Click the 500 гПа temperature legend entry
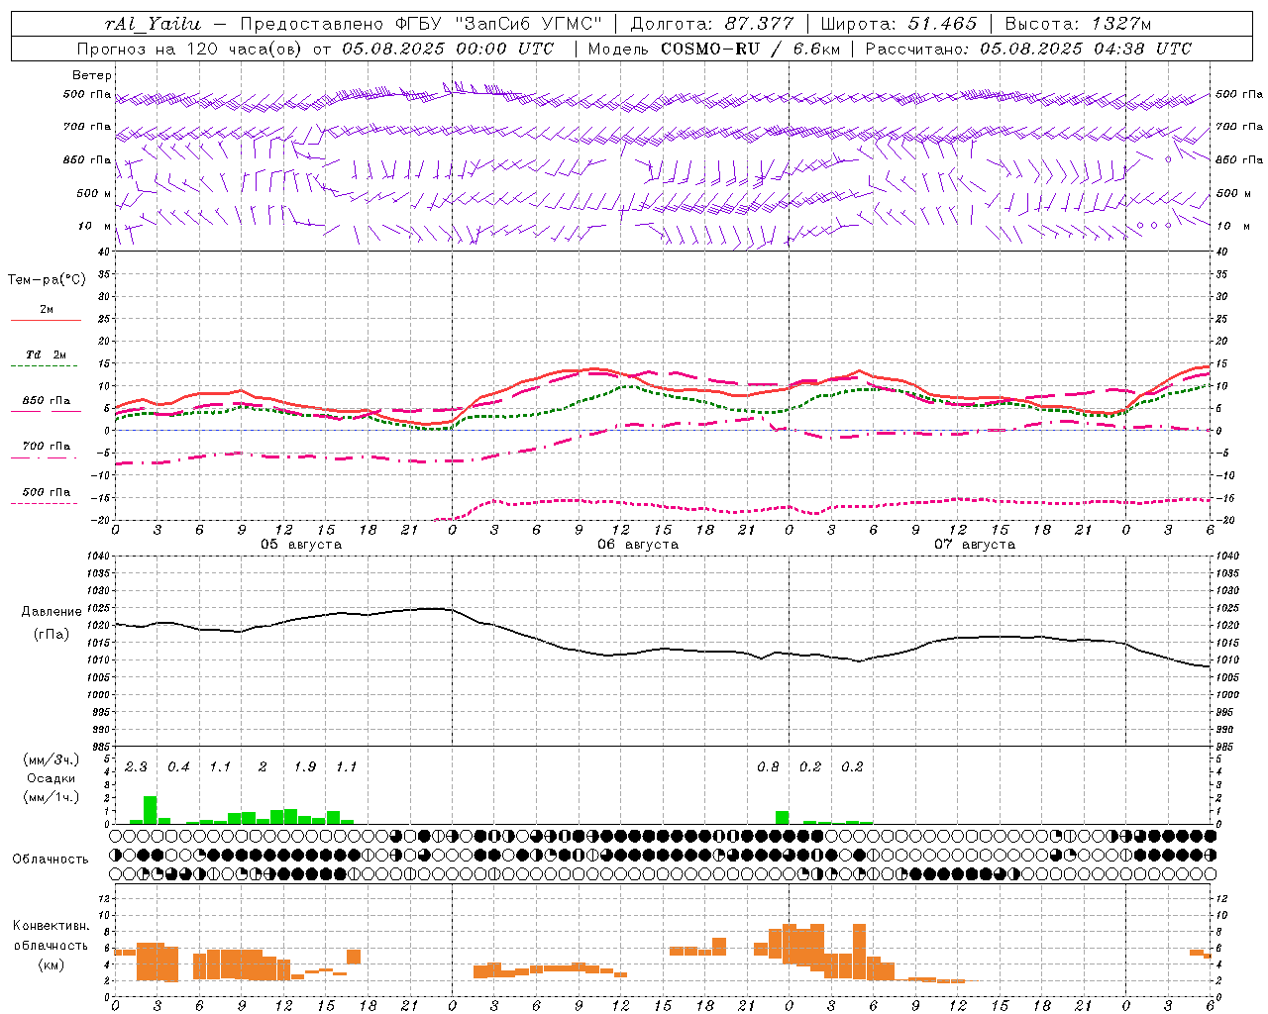Viewport: 1268px width, 1014px height. click(x=47, y=492)
